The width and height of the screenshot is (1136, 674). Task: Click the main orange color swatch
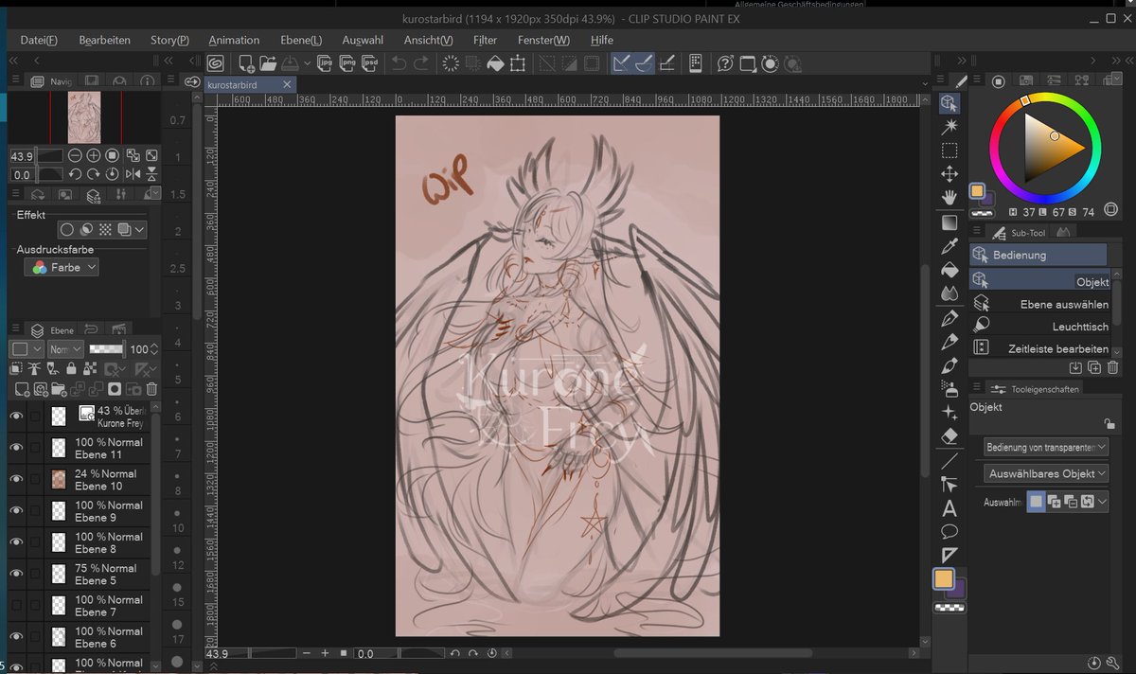[944, 578]
